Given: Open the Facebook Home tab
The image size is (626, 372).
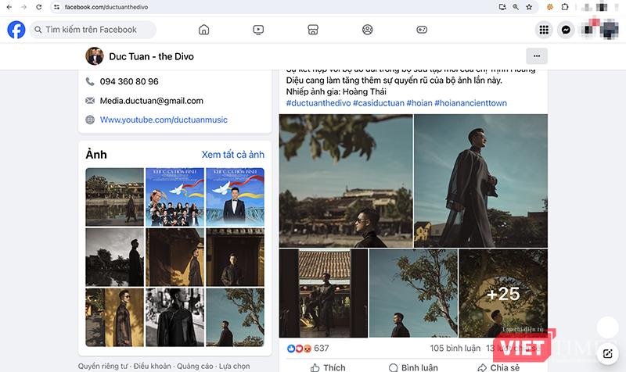Looking at the screenshot, I should tap(204, 30).
